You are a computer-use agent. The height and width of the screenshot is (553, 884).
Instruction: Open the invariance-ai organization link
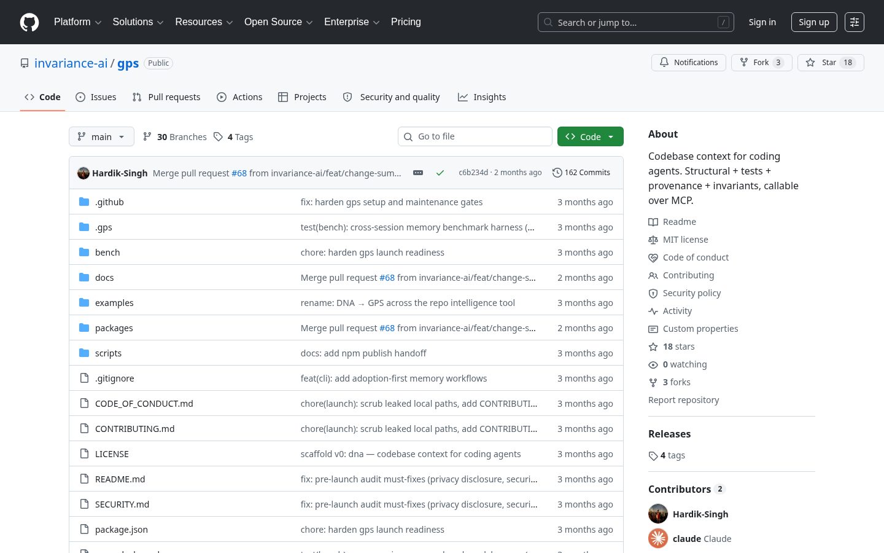tap(71, 63)
